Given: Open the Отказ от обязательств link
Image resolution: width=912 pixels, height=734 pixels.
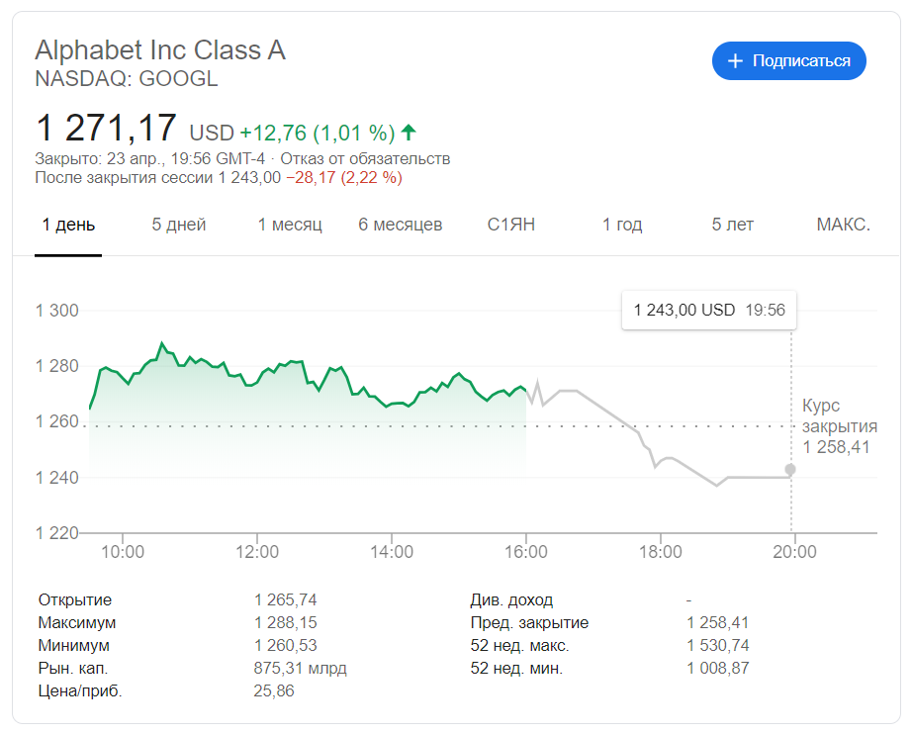Looking at the screenshot, I should [366, 158].
